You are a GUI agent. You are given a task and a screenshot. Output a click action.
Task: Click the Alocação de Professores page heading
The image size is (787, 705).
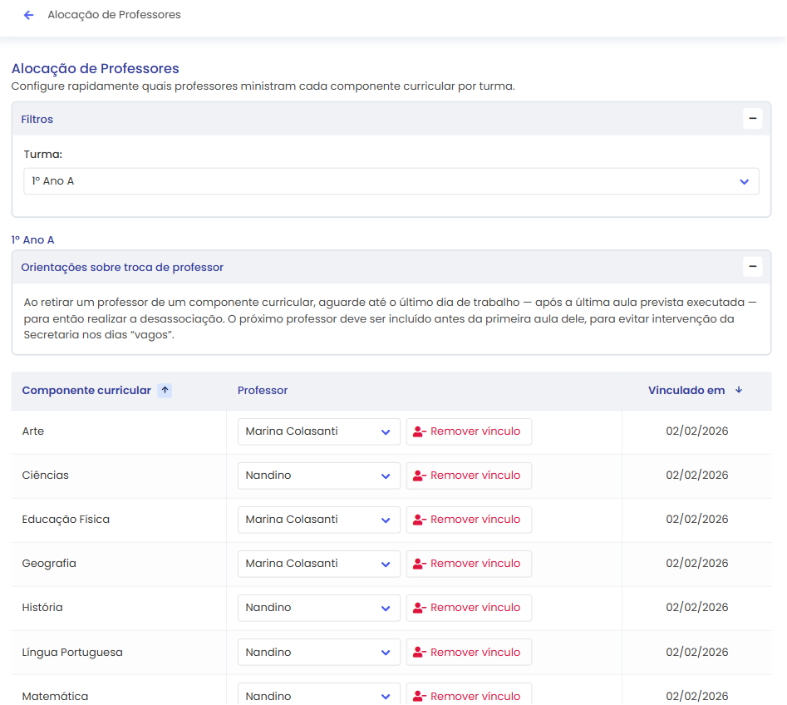click(96, 68)
